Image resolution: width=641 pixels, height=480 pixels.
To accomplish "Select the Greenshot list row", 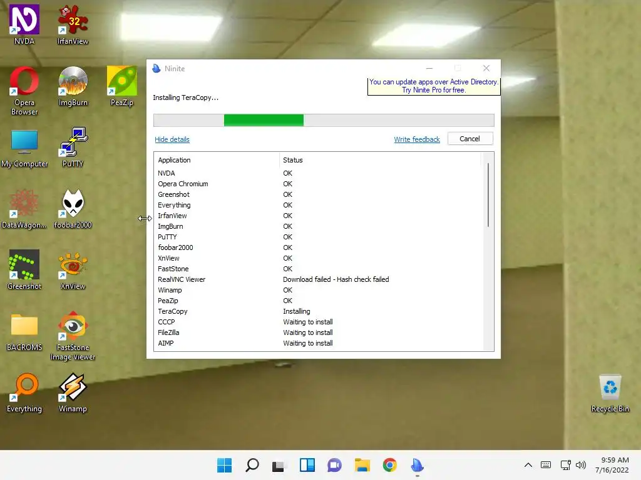I will [319, 195].
